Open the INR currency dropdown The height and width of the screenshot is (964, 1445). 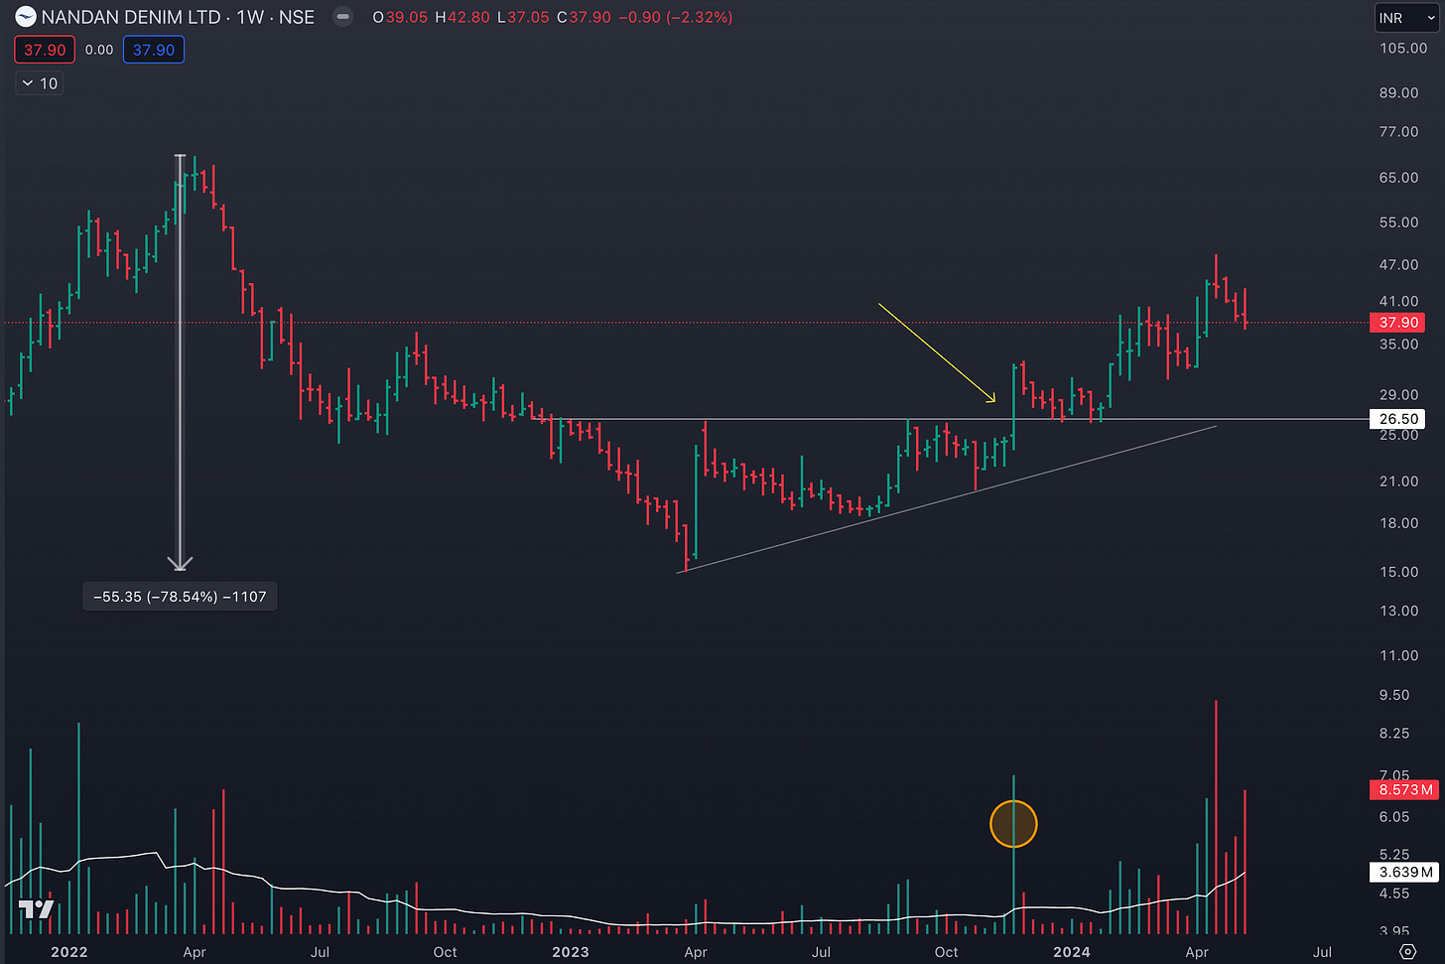click(1406, 18)
